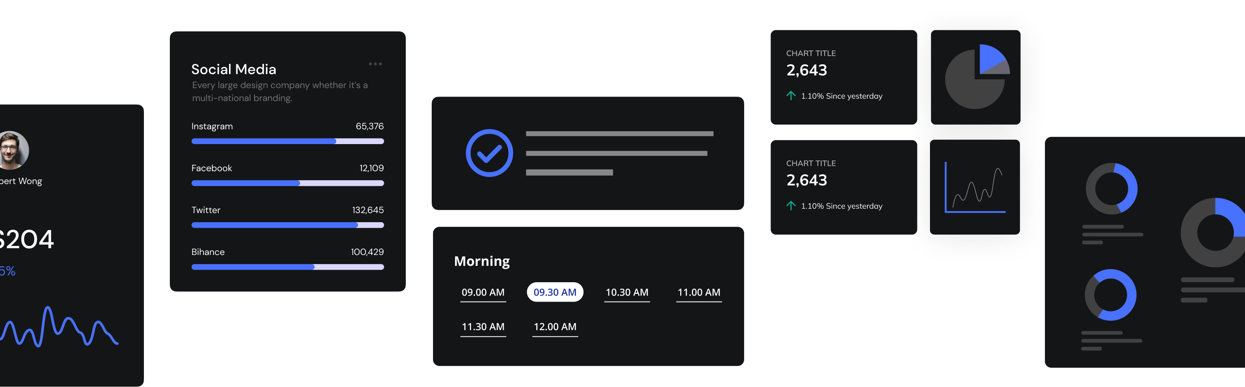The height and width of the screenshot is (387, 1245).
Task: Click the line graph icon tile
Action: pos(975,187)
